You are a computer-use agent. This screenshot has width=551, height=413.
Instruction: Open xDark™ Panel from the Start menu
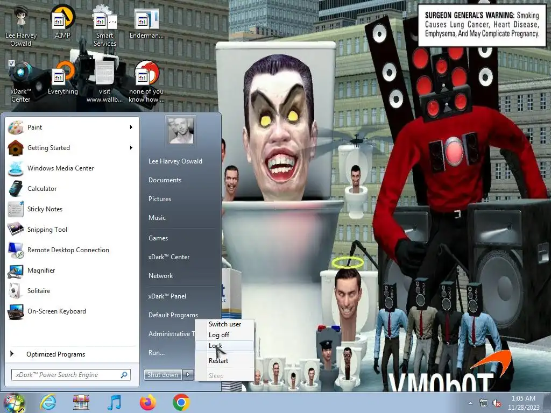tap(167, 296)
